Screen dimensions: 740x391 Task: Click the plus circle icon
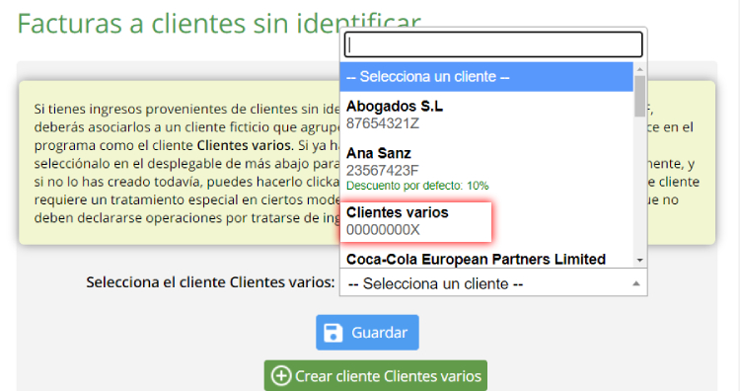[281, 376]
